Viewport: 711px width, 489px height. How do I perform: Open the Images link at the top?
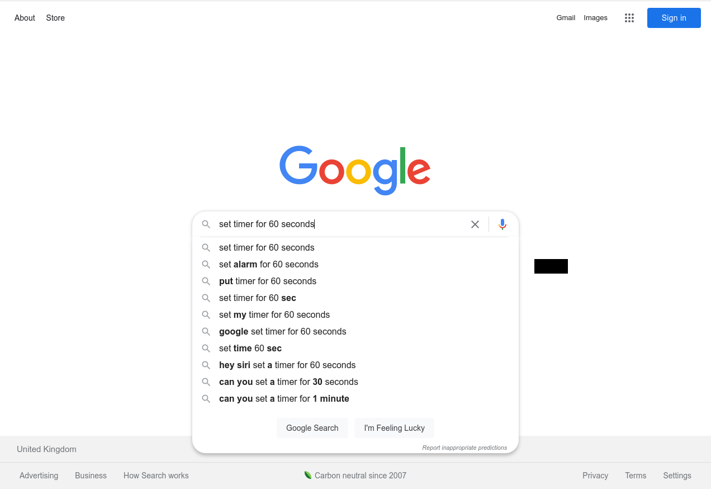[596, 18]
